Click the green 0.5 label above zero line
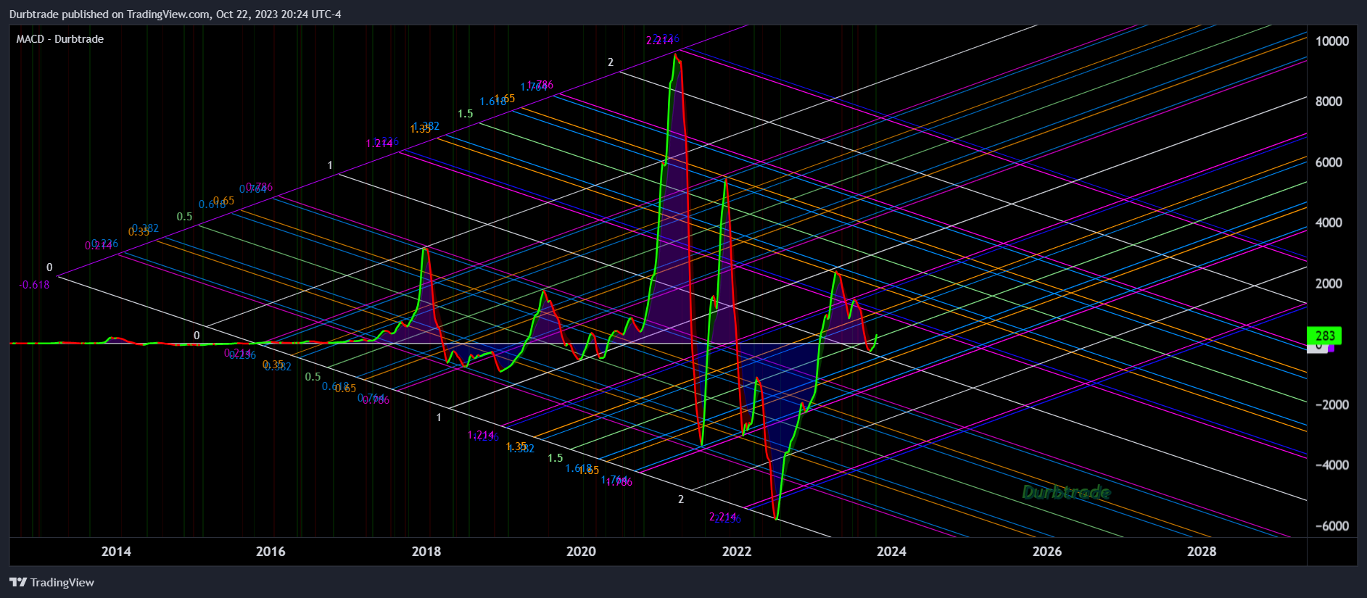1367x598 pixels. point(184,217)
